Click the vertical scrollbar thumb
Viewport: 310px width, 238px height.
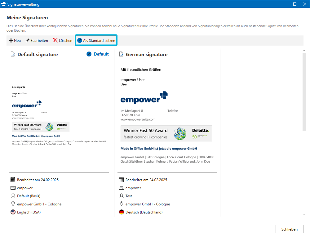coord(304,92)
